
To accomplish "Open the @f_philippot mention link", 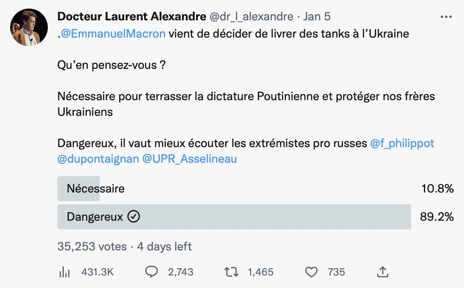I will (x=402, y=143).
